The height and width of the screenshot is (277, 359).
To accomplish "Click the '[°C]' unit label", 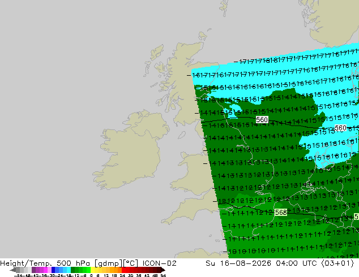I will pos(131,263).
